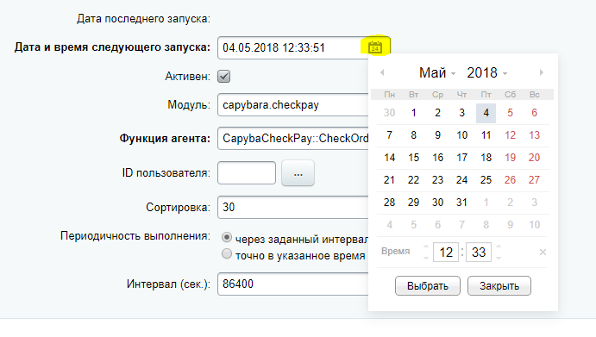Increase hours with up arrow
The width and height of the screenshot is (596, 337).
point(426,247)
